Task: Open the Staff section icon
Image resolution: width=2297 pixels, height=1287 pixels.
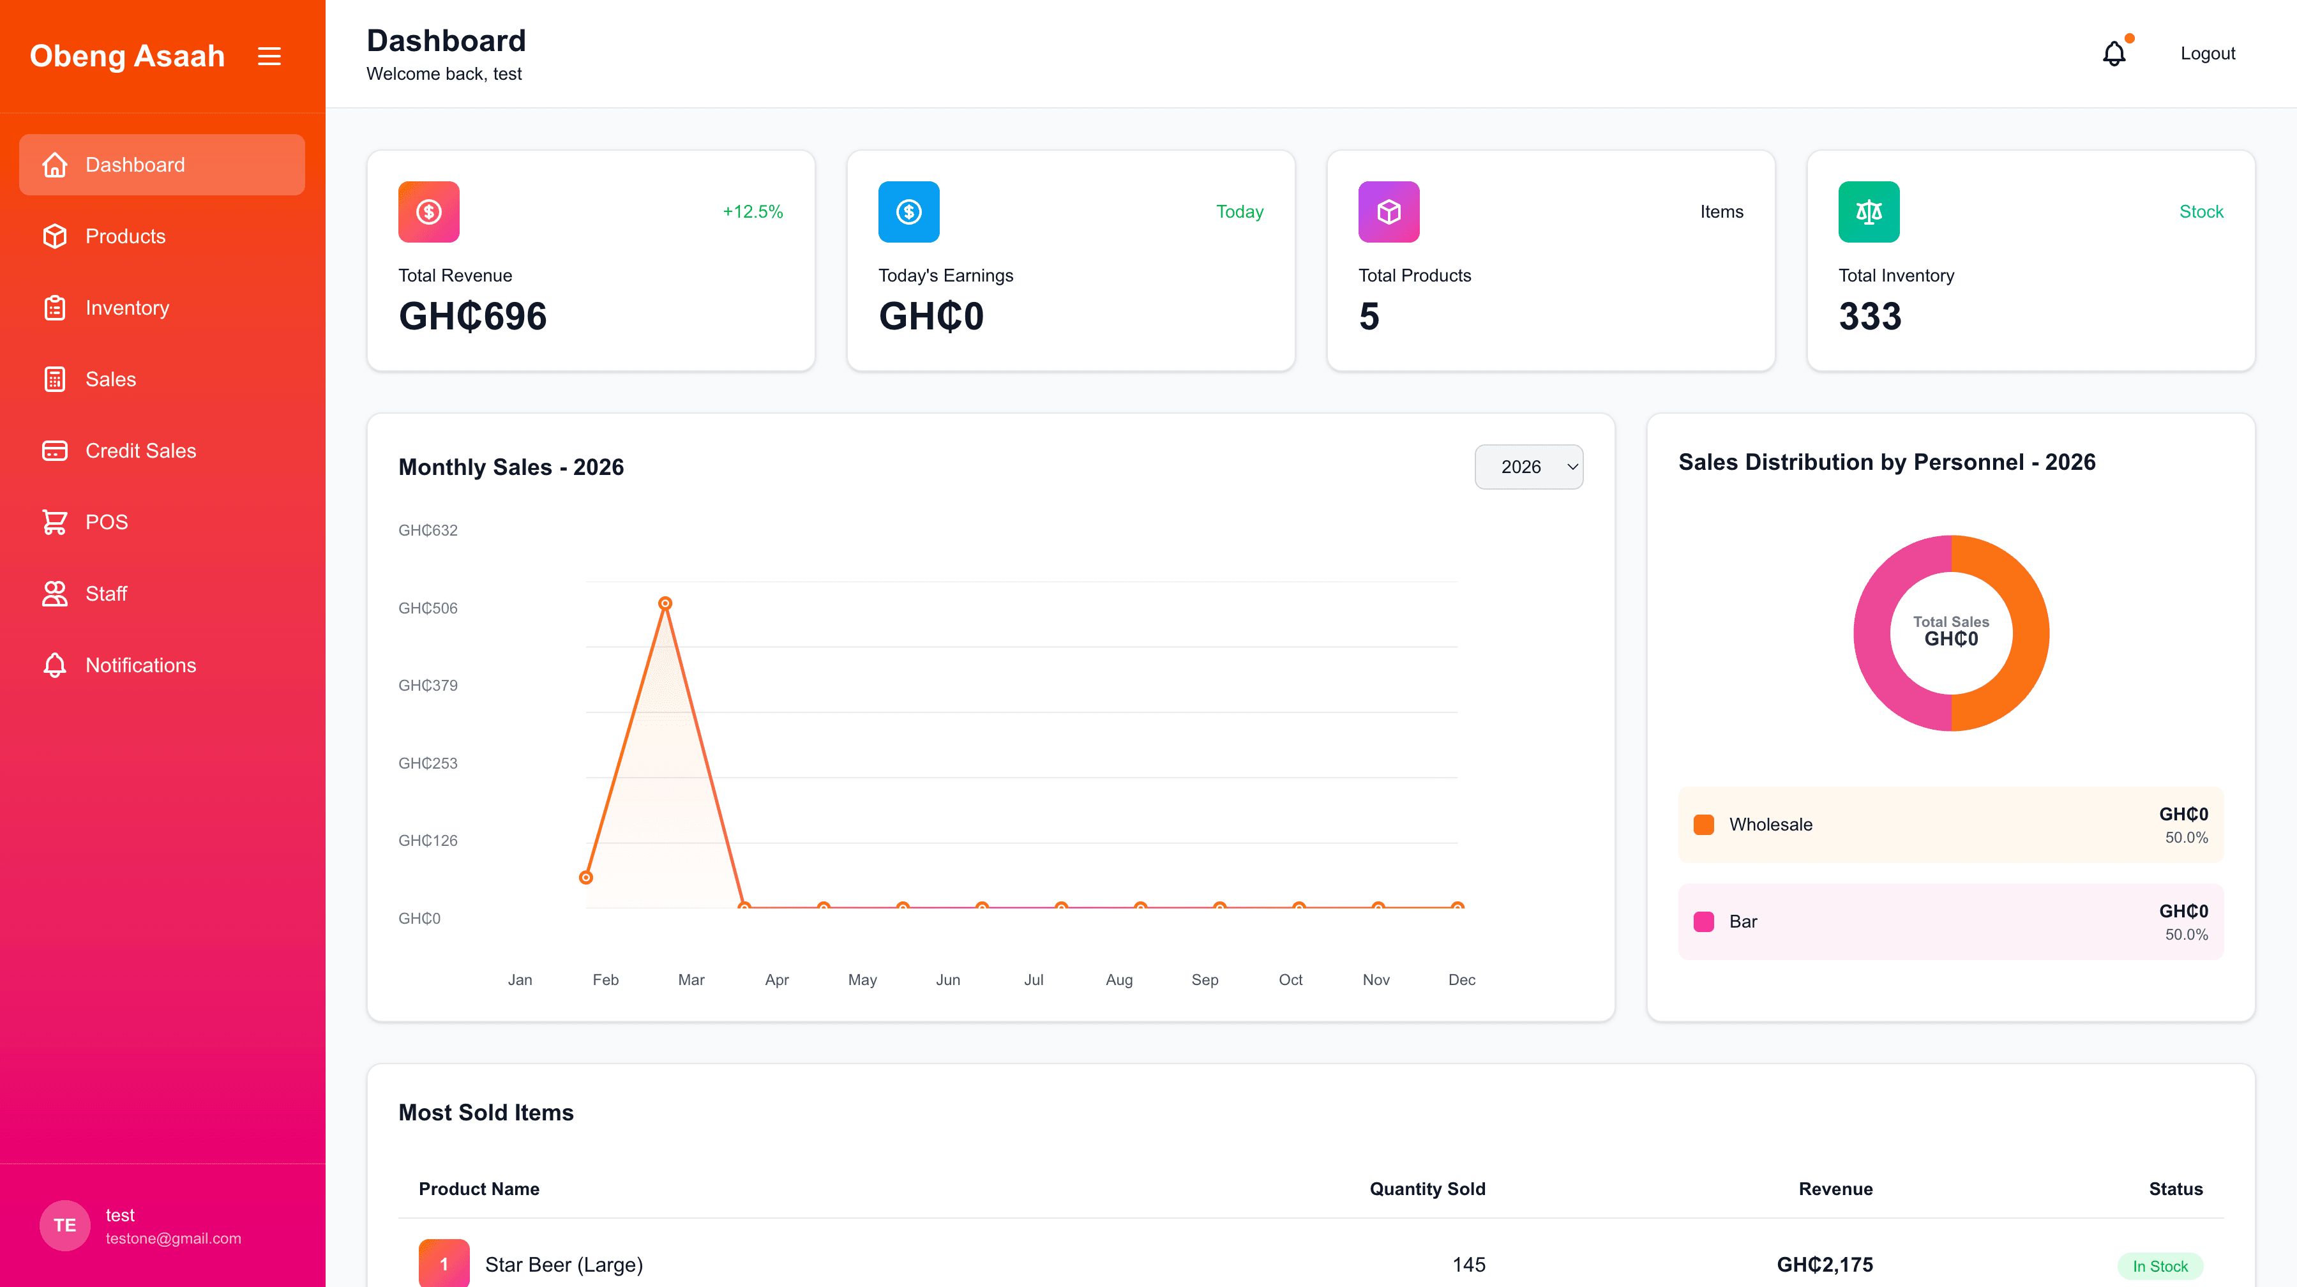Action: [x=54, y=593]
